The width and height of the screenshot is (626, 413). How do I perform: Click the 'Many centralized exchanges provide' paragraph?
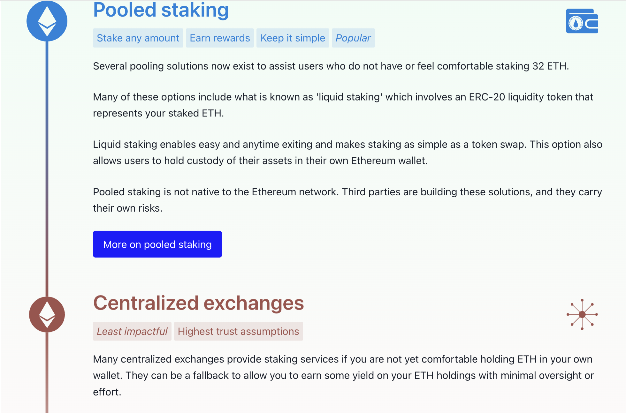click(343, 375)
